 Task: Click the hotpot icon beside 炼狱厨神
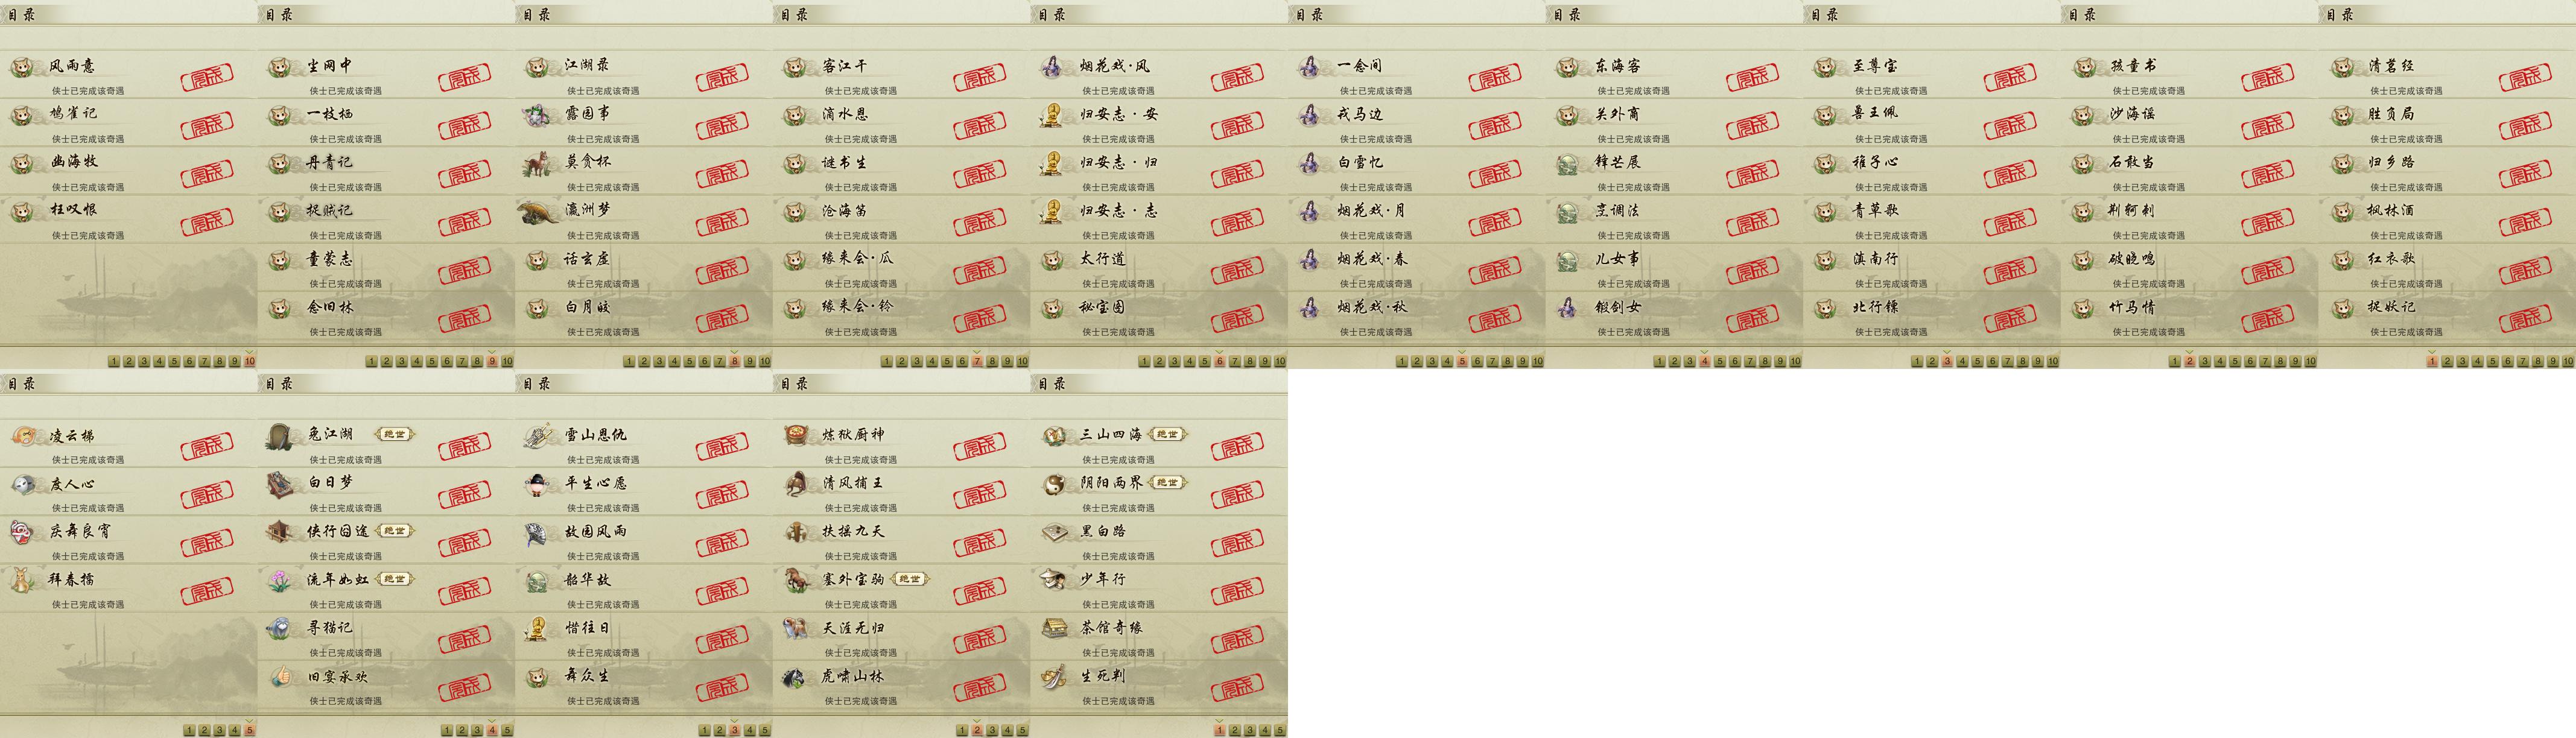(x=796, y=435)
